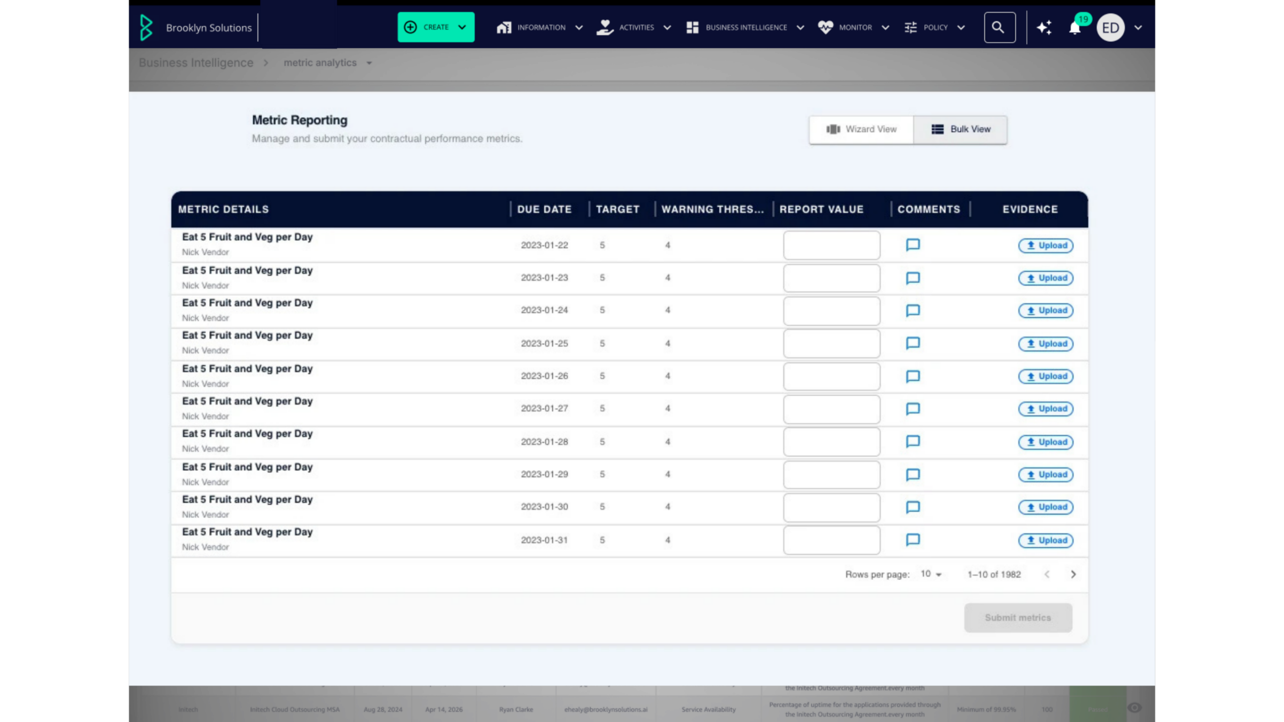
Task: Focus report value field for 2023-01-22
Action: point(832,245)
